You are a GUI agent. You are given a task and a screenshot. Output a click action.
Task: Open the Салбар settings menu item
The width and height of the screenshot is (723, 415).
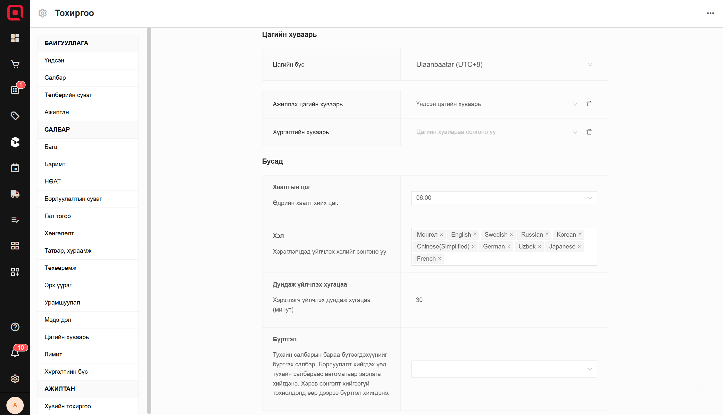coord(55,78)
